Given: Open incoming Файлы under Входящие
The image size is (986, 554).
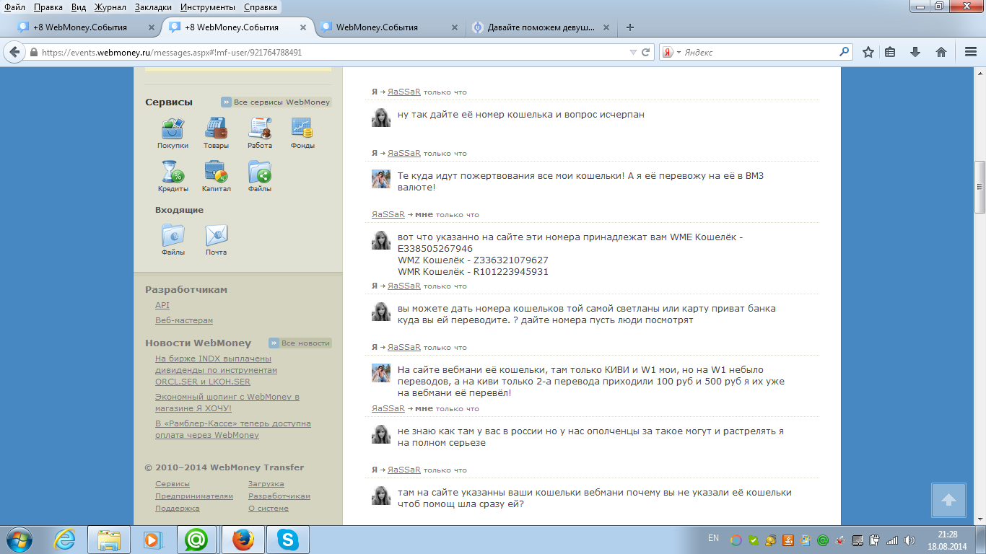Looking at the screenshot, I should [x=173, y=235].
